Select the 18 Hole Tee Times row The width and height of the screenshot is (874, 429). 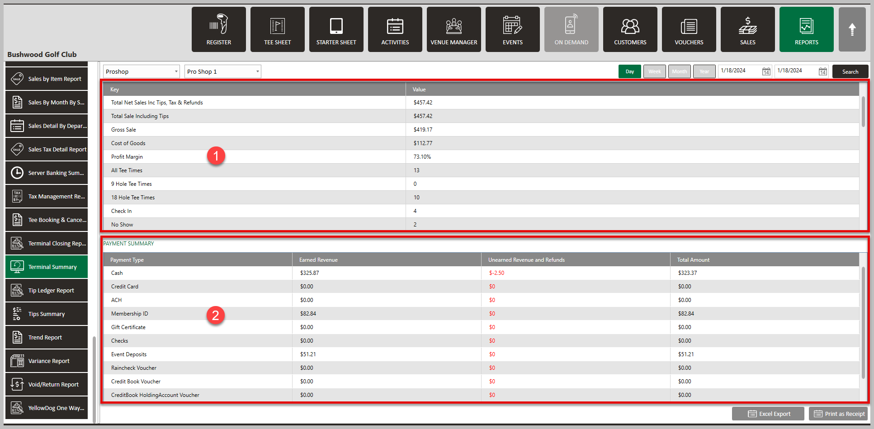coord(481,198)
